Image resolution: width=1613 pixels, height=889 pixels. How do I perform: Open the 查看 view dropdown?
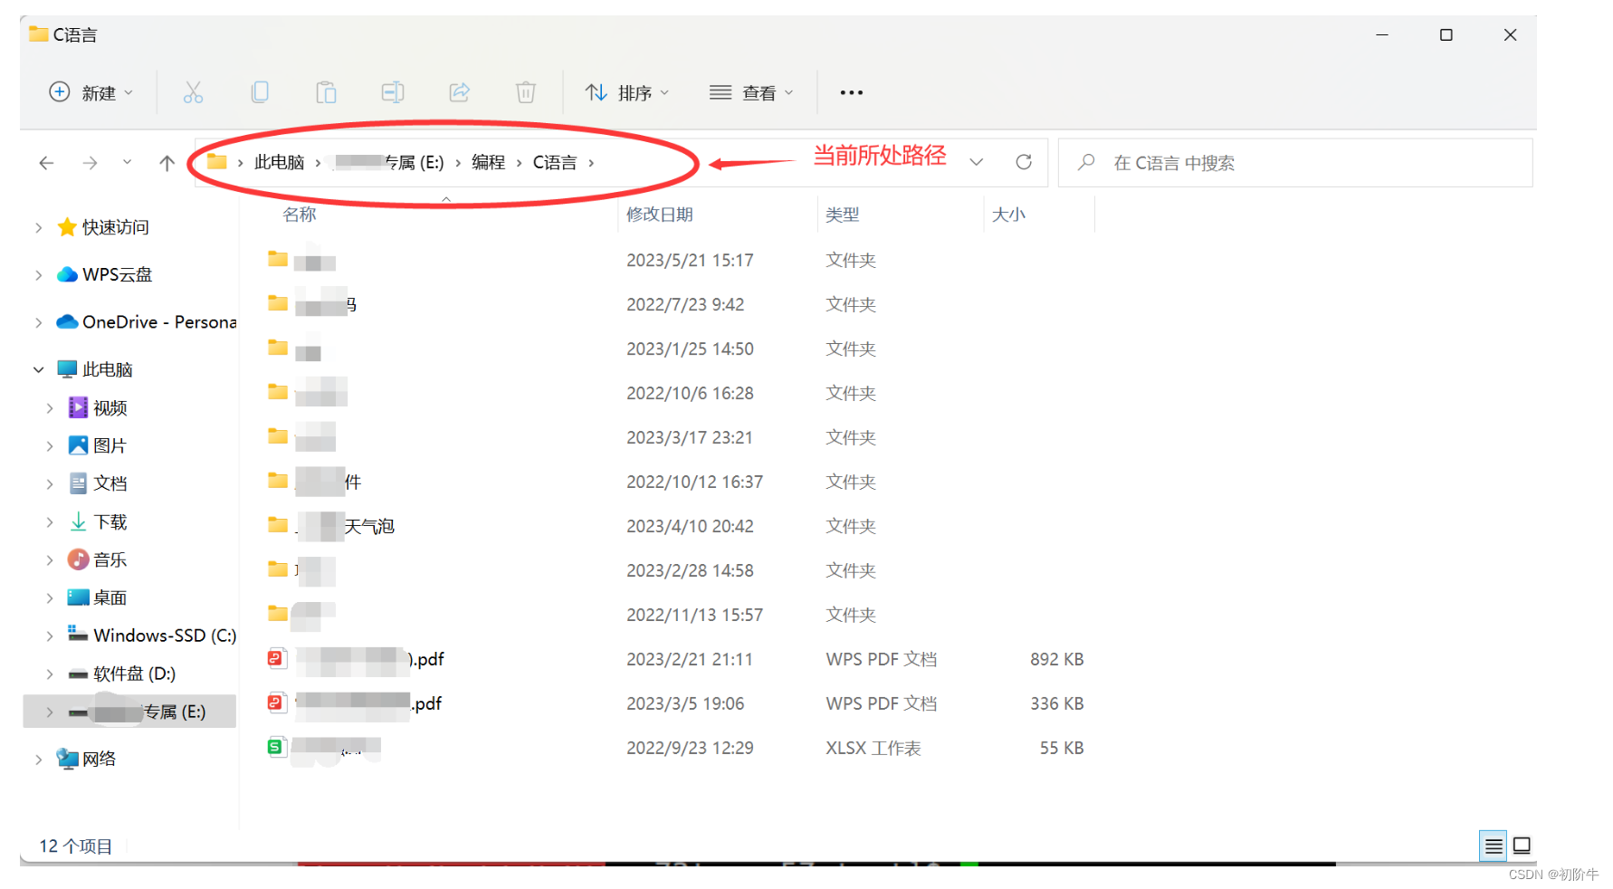(x=751, y=92)
